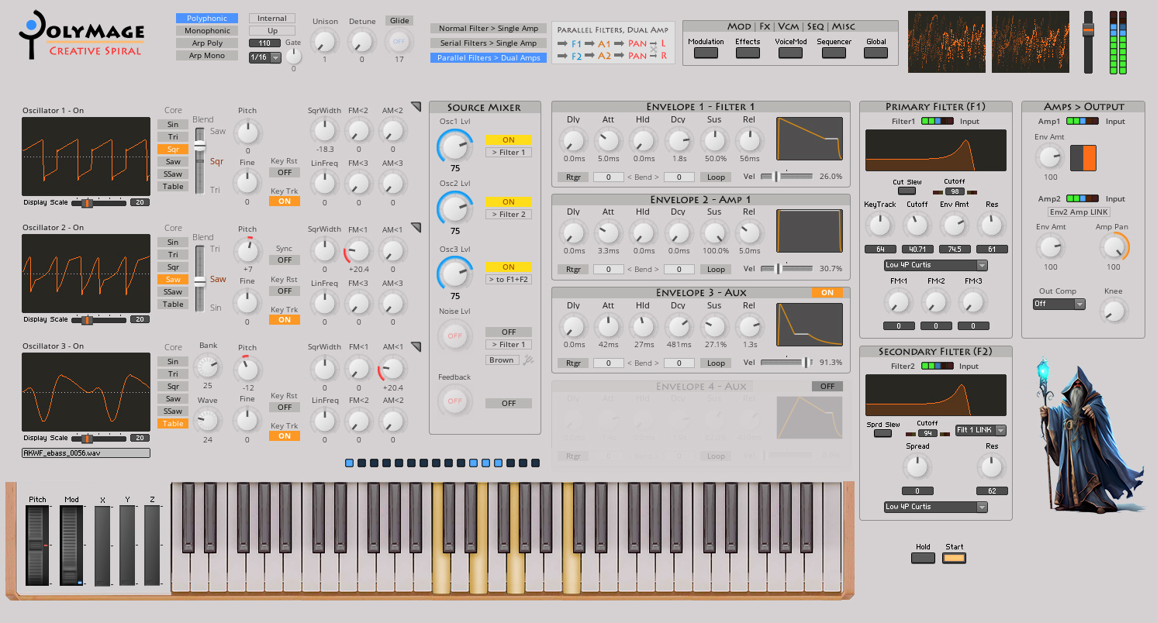Toggle Osc1 ON in the Source Mixer
This screenshot has height=623, width=1157.
(508, 139)
